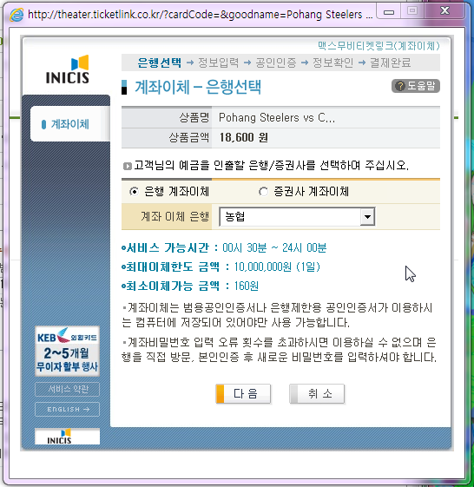Click the 취소 cancel button
Viewport: 474px width, 487px height.
tap(317, 394)
